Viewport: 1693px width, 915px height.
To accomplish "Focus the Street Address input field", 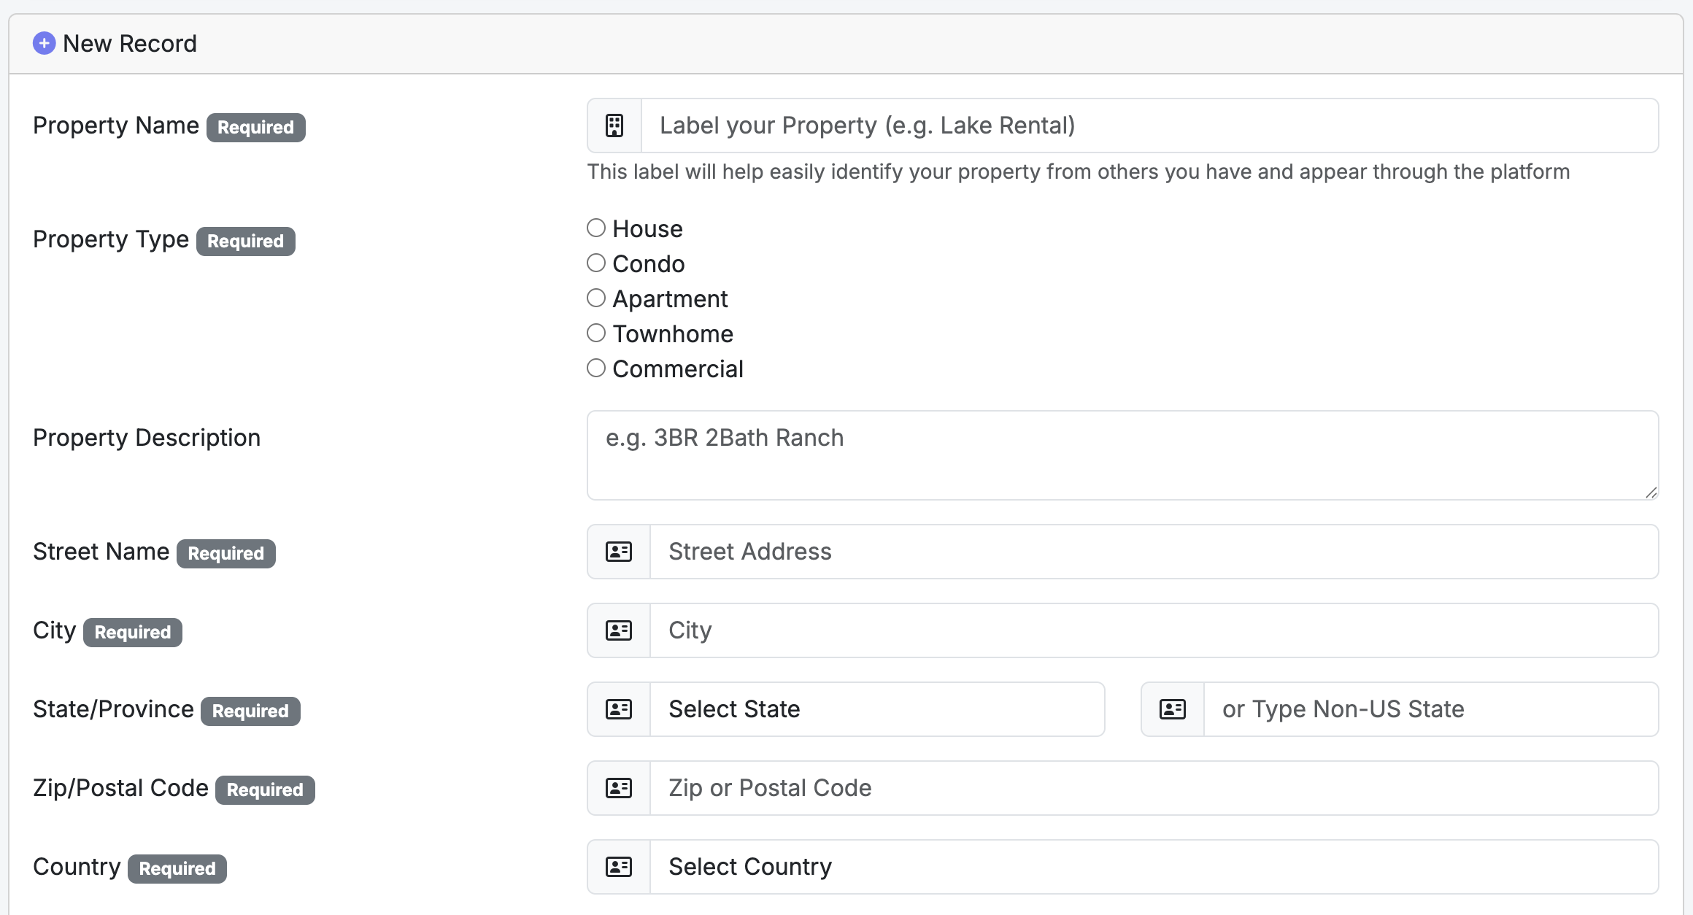I will click(x=1154, y=552).
